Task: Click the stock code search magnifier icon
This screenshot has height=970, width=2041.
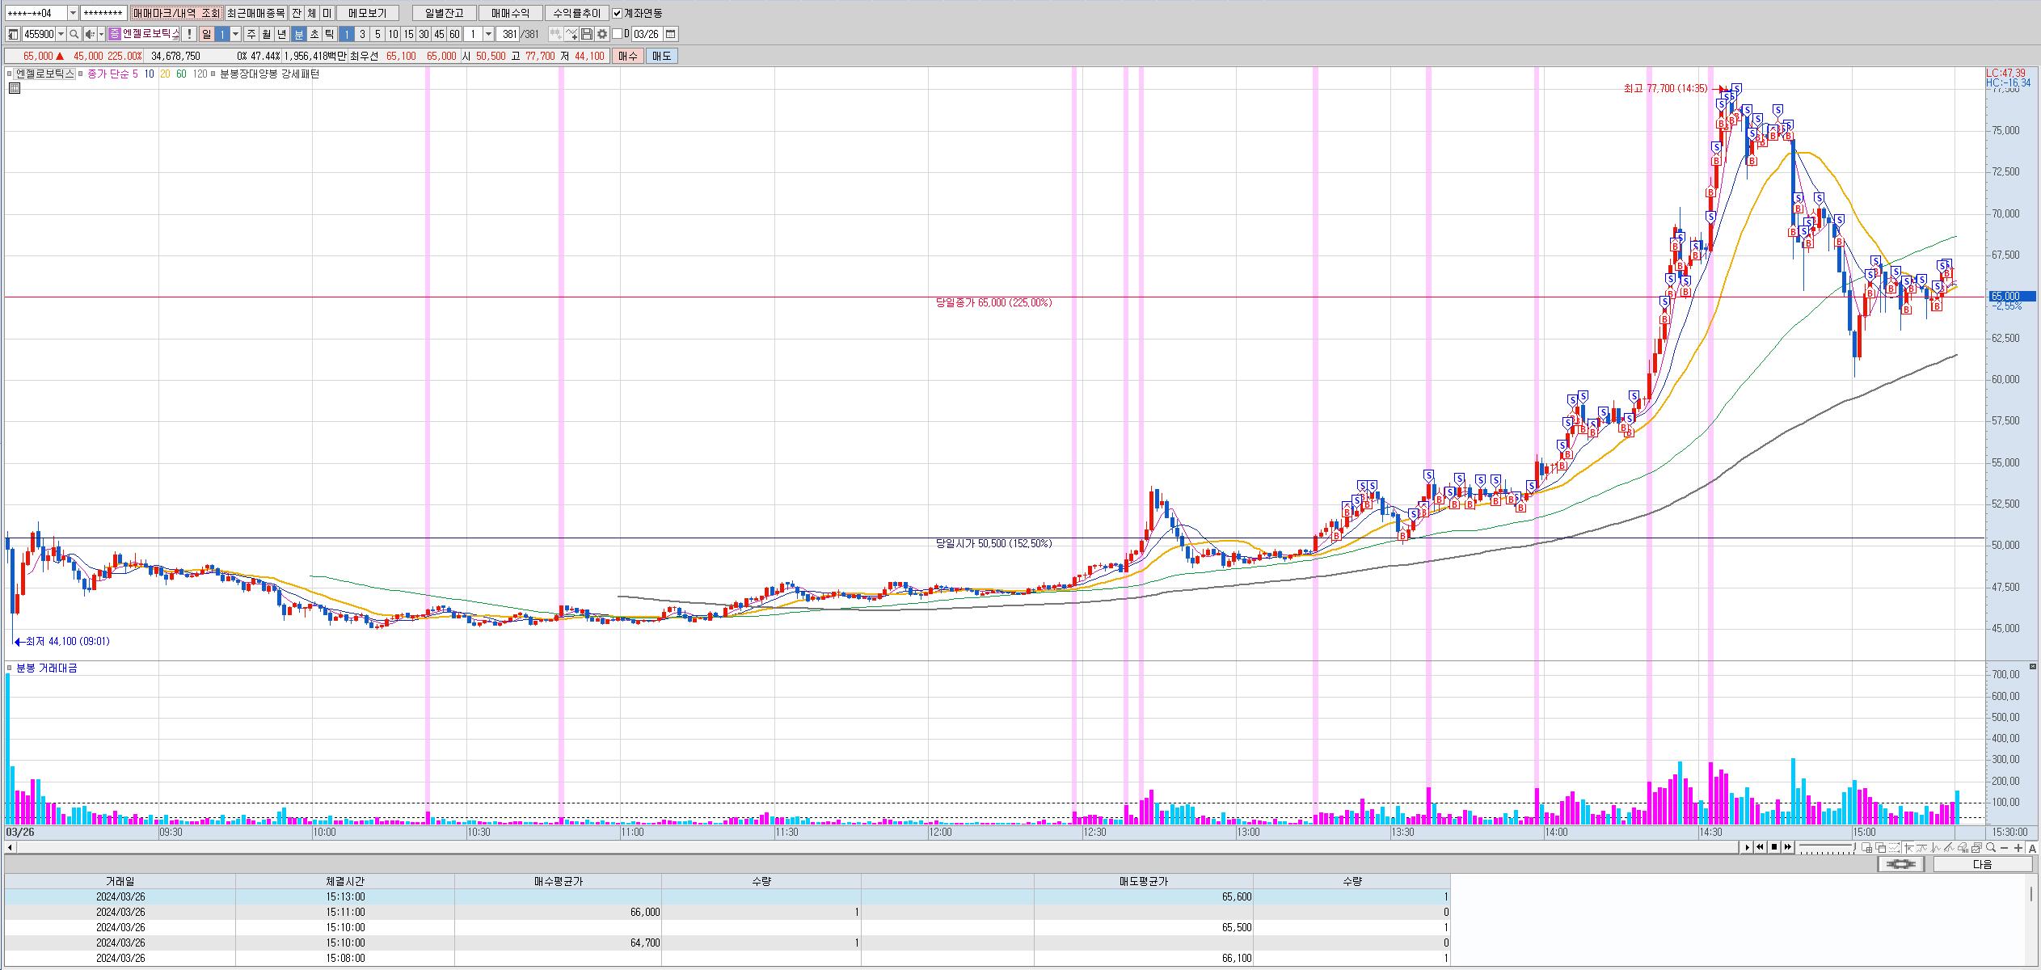Action: [x=74, y=34]
